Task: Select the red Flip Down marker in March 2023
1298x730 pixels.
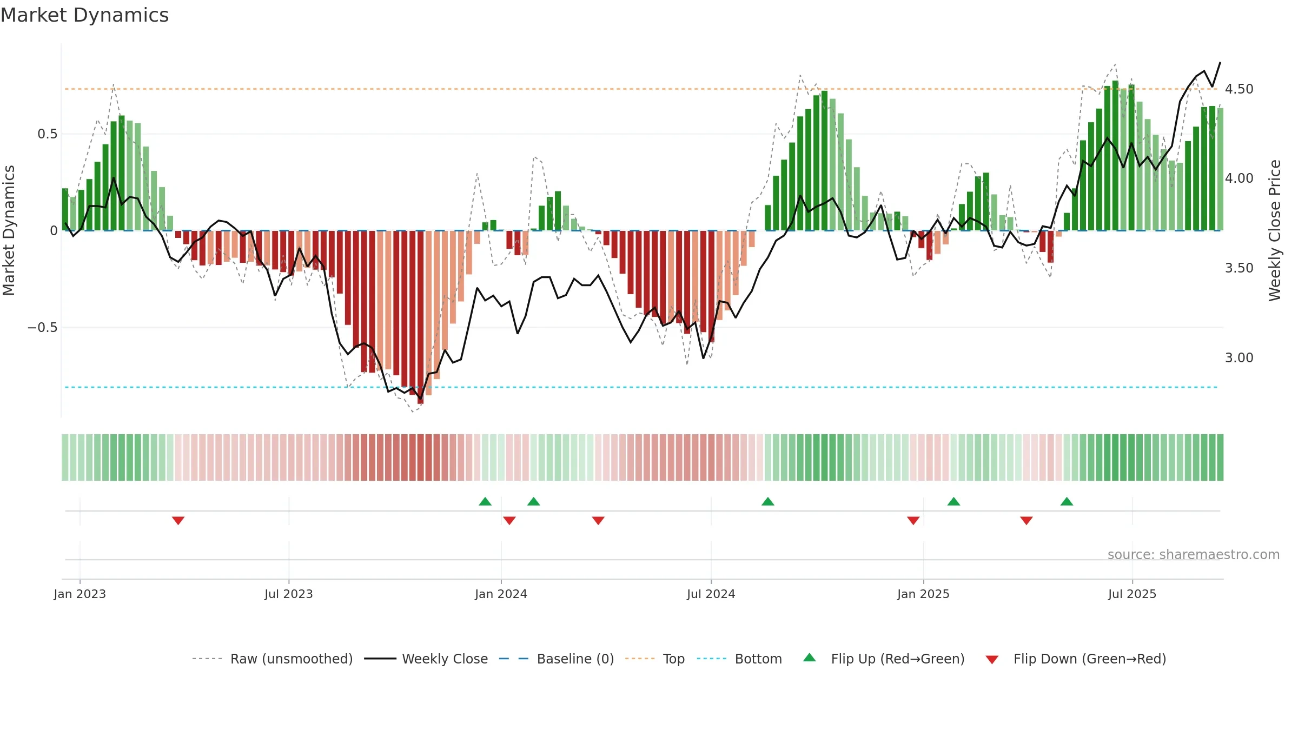Action: click(178, 521)
